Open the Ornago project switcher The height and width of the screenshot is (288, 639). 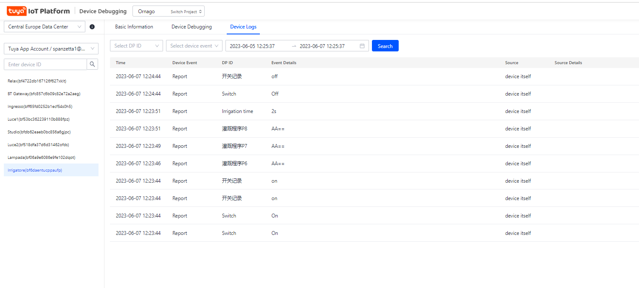(168, 11)
